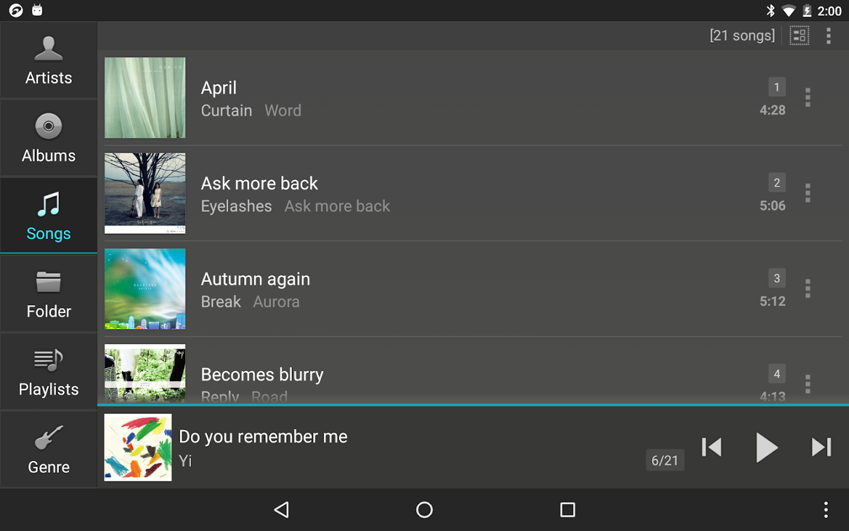The height and width of the screenshot is (531, 849).
Task: Skip to the next track
Action: point(821,447)
